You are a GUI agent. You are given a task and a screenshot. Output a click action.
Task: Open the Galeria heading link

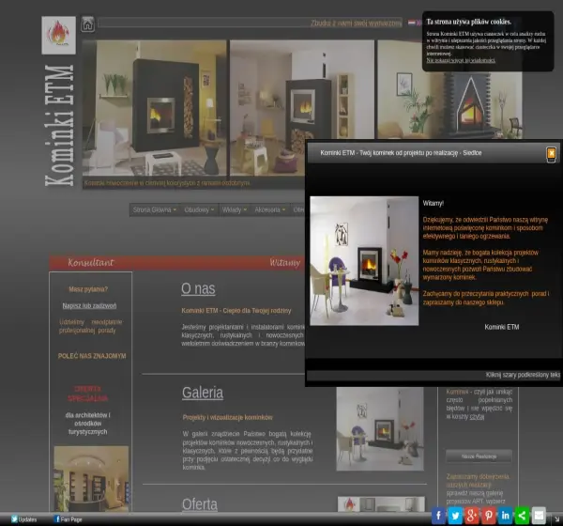click(x=203, y=393)
